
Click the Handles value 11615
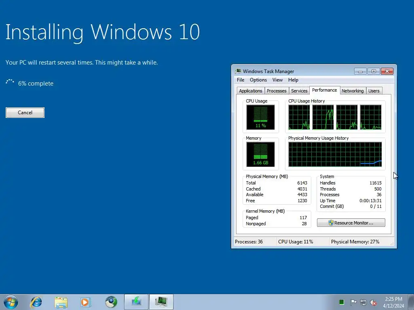point(376,183)
